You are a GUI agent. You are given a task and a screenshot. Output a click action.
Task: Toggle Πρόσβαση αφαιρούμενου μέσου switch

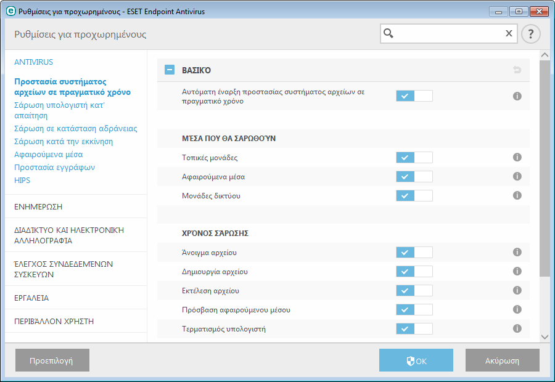(x=414, y=309)
